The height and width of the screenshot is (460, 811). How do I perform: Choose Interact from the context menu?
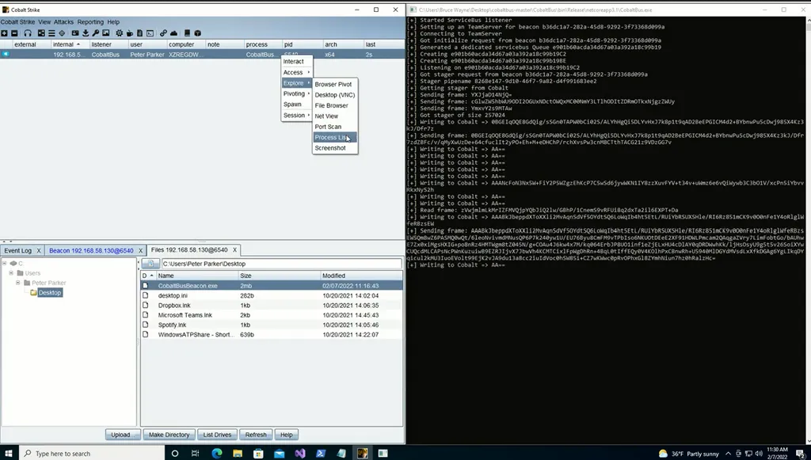[x=296, y=62]
